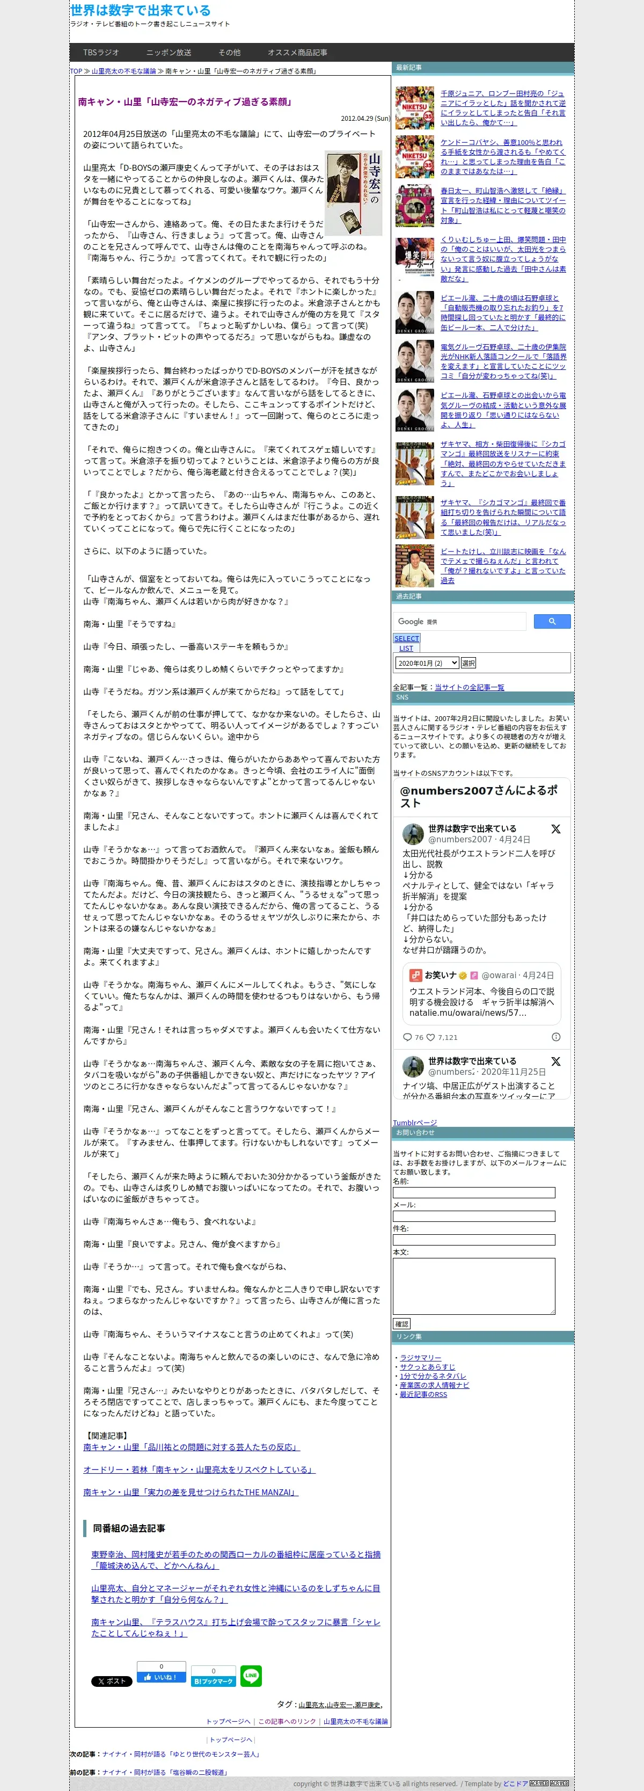This screenshot has height=1791, width=644.
Task: Click the article heading 山寺宏一のネガティブ過ぎる素顔
Action: pos(186,101)
